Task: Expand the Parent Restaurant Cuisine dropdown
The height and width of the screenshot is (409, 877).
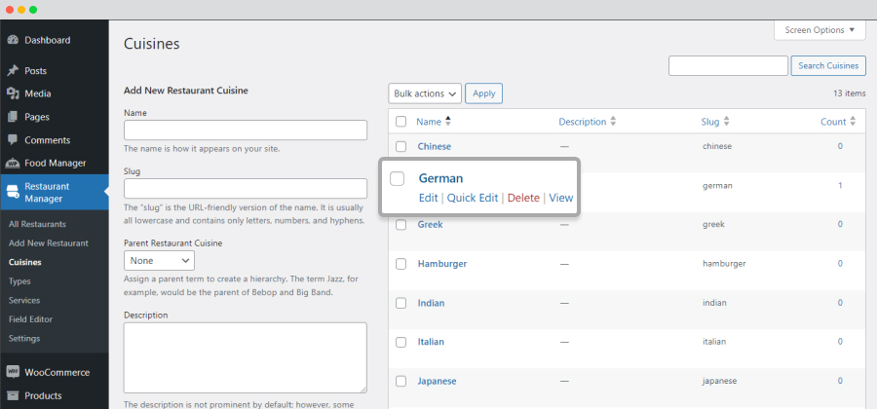Action: pos(160,260)
